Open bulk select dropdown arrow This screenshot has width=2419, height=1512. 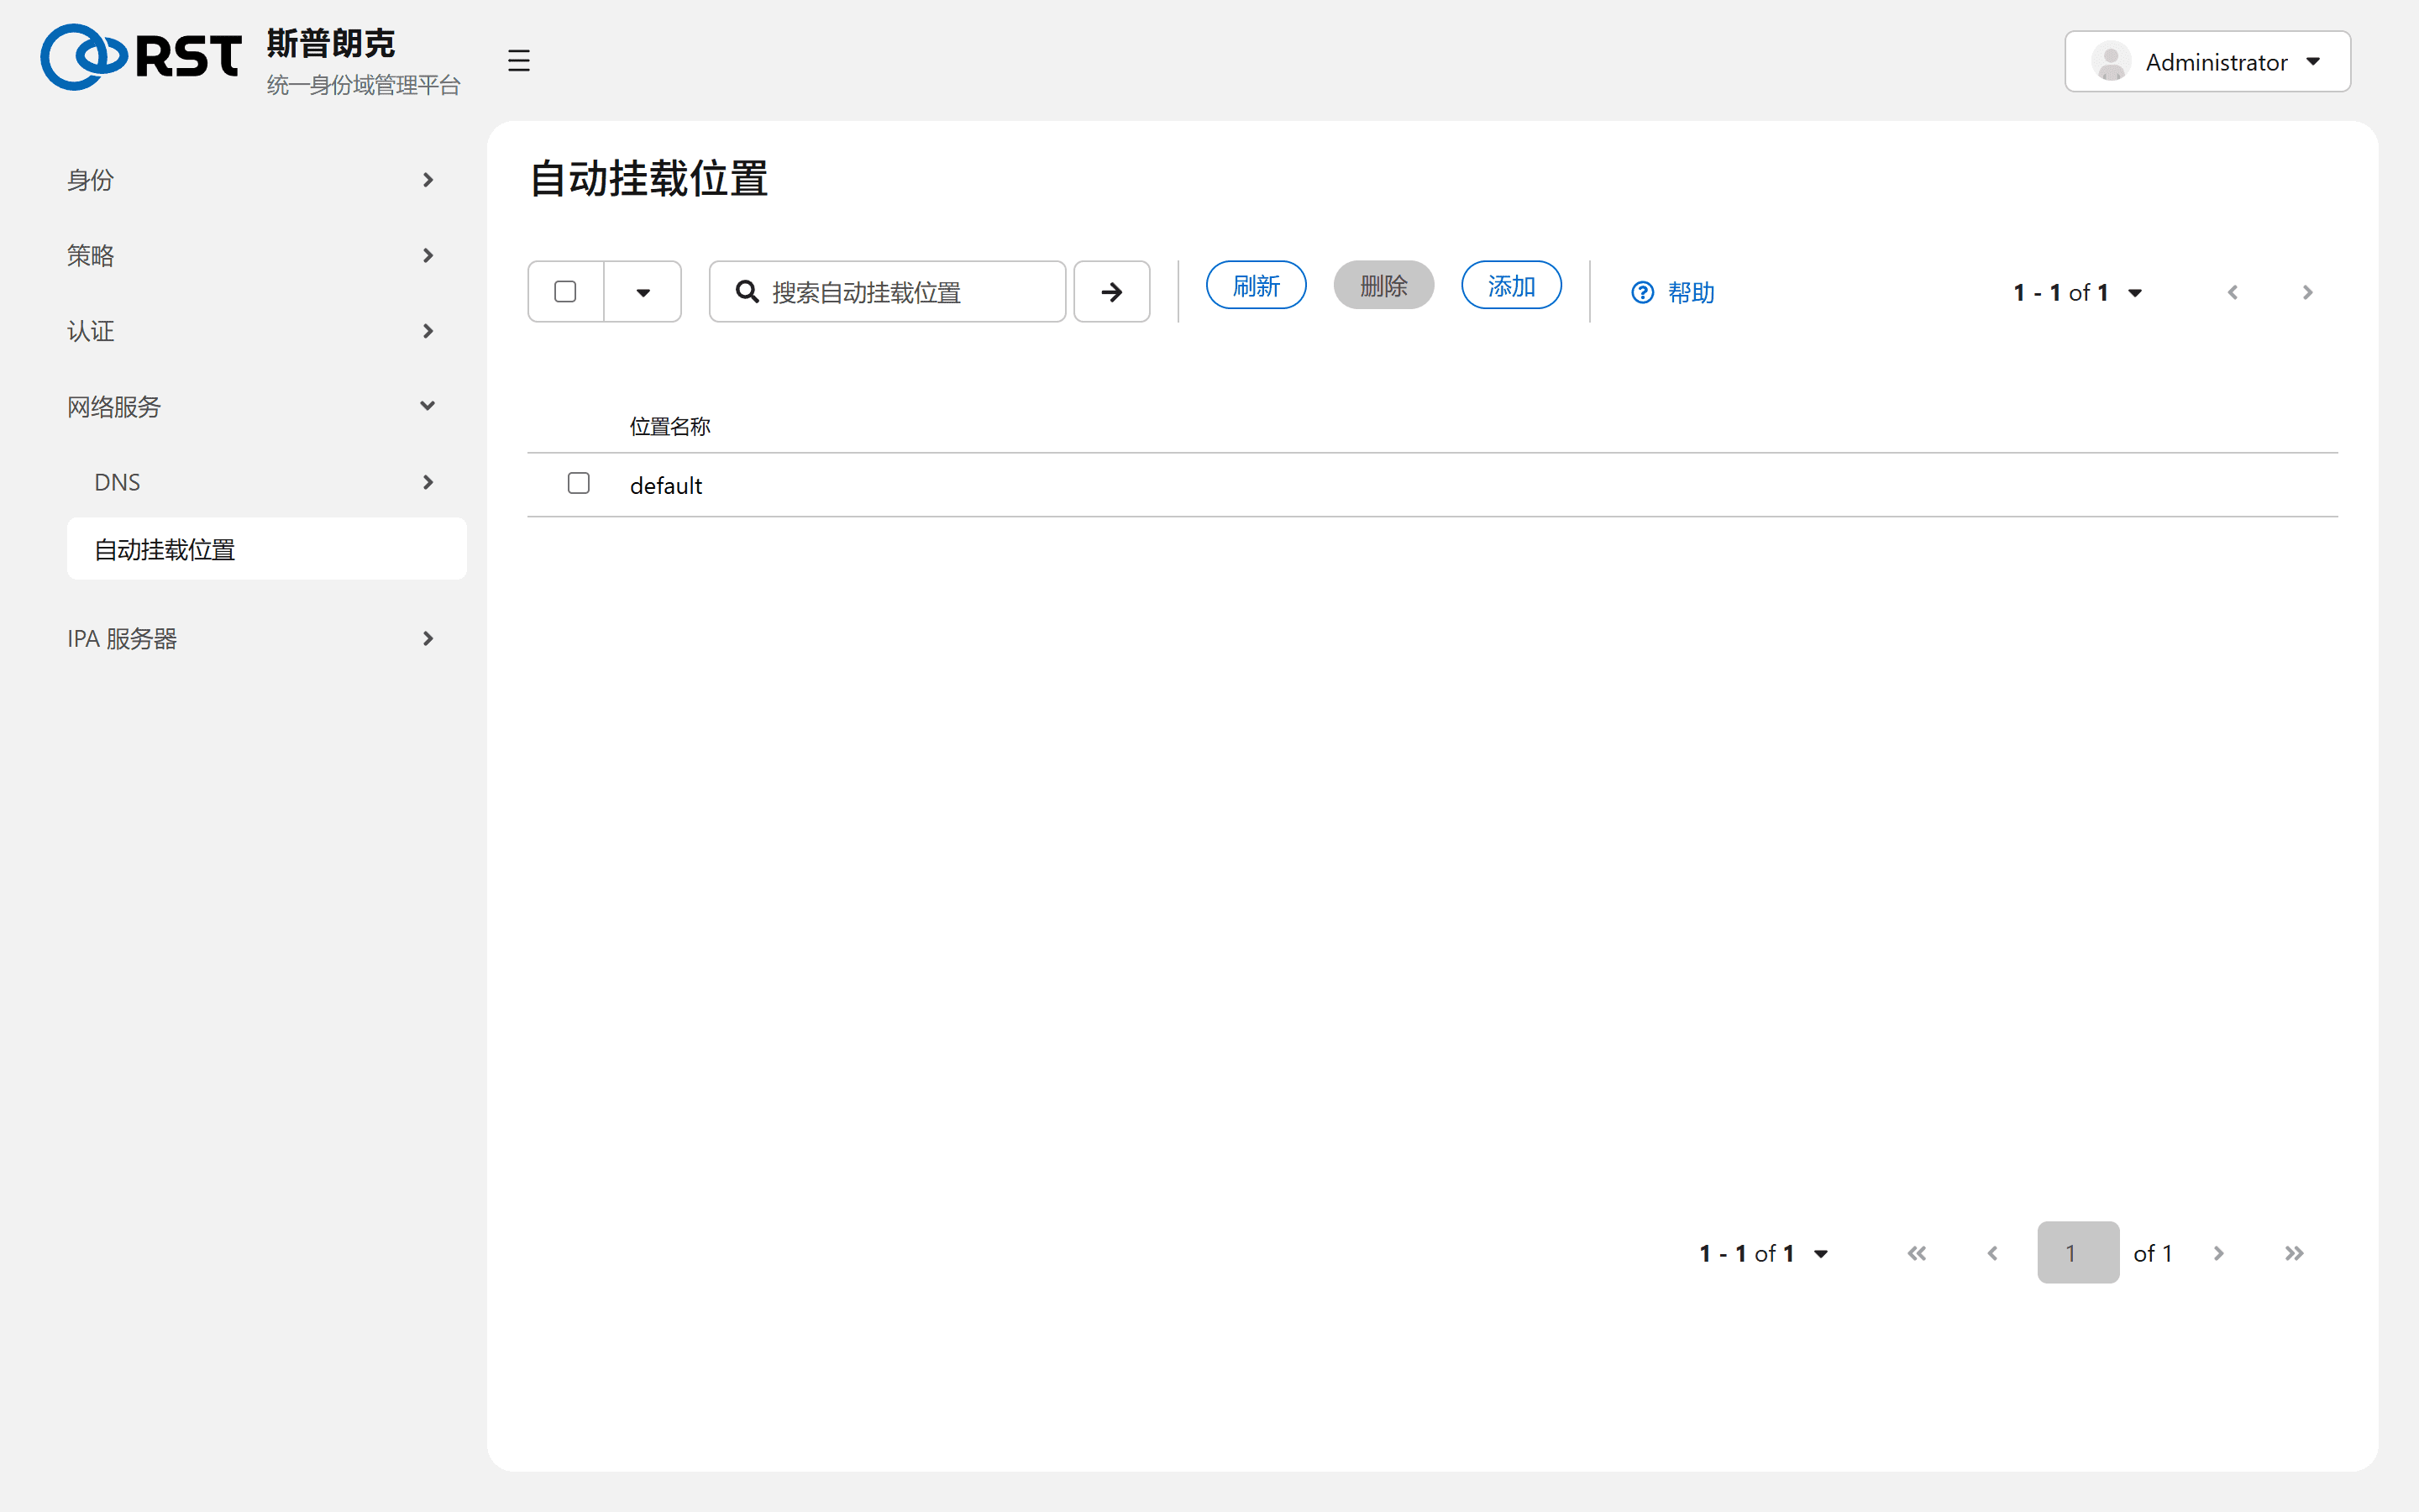[x=643, y=292]
